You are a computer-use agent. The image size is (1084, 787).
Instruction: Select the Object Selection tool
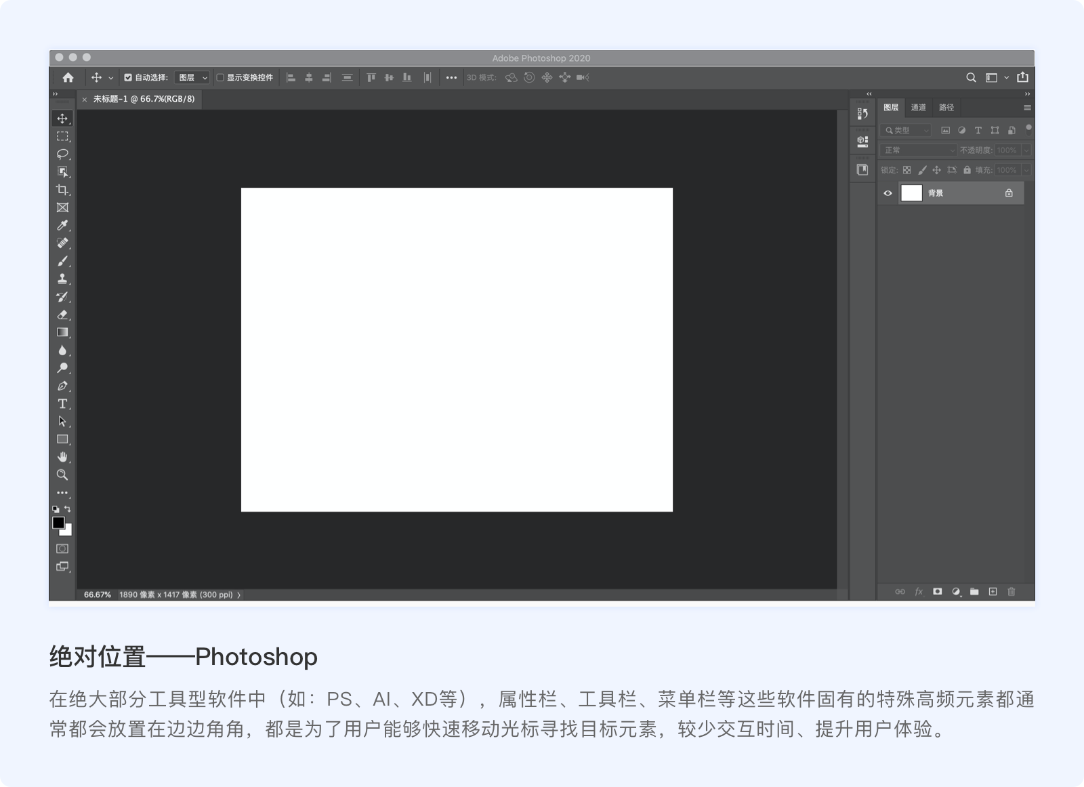coord(62,171)
